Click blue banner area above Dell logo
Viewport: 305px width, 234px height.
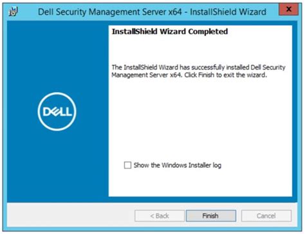point(57,57)
